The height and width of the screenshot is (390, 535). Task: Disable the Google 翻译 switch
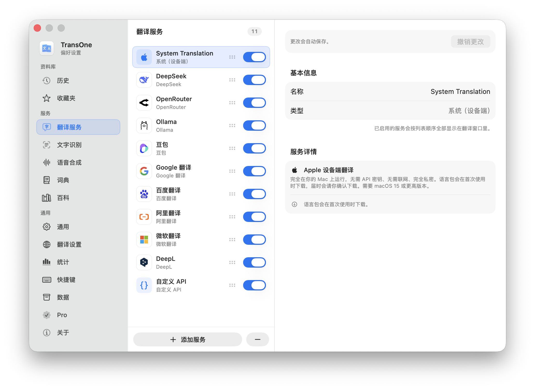tap(255, 171)
